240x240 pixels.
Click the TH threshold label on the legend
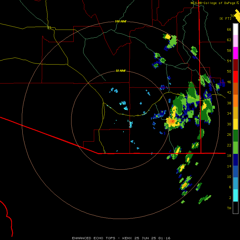tap(229, 208)
